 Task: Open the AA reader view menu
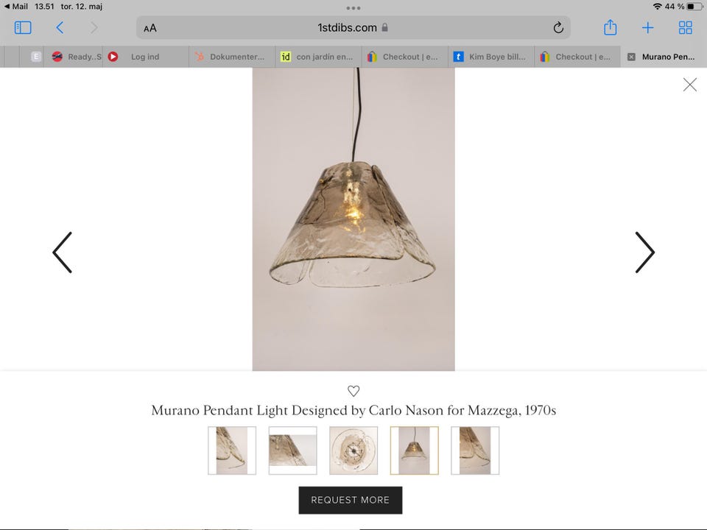click(150, 29)
